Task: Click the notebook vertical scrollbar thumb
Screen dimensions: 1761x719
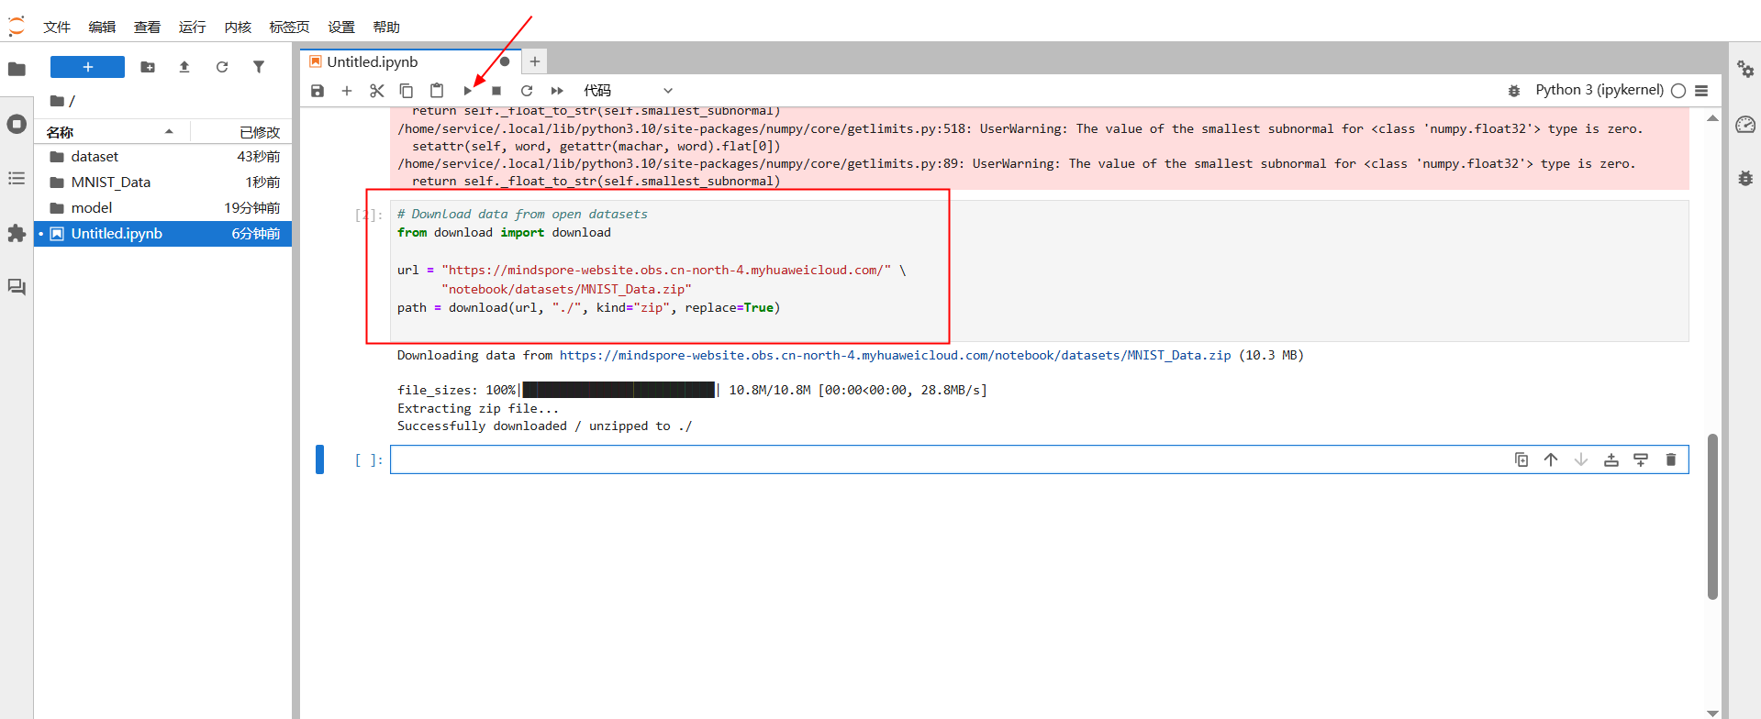Action: 1712,516
